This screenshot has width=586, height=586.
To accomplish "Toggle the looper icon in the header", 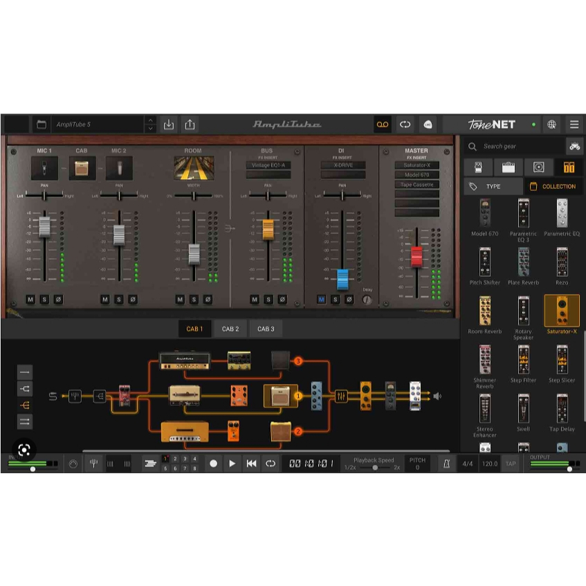I will coord(405,125).
